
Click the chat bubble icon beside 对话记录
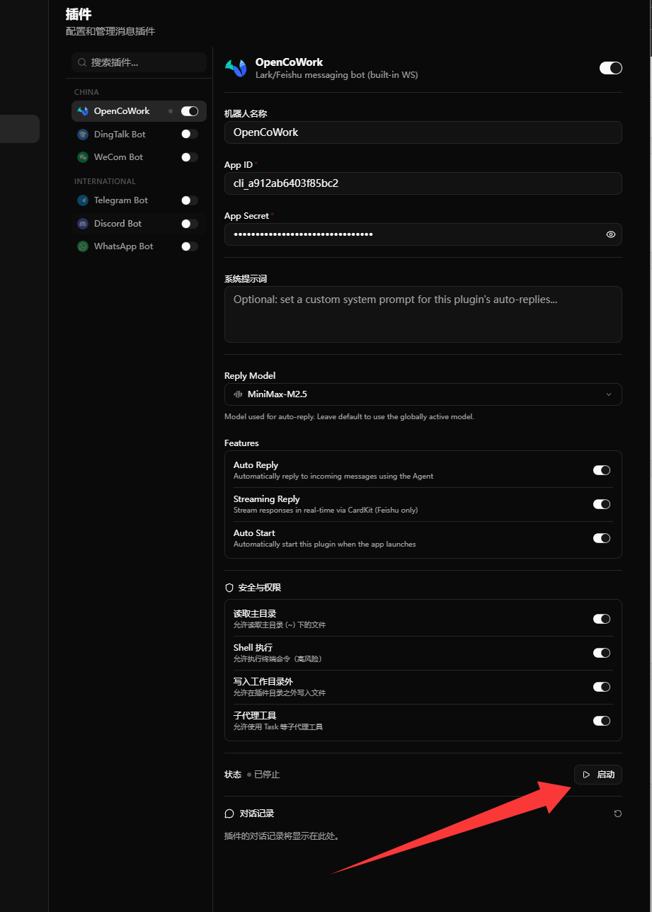[x=229, y=814]
